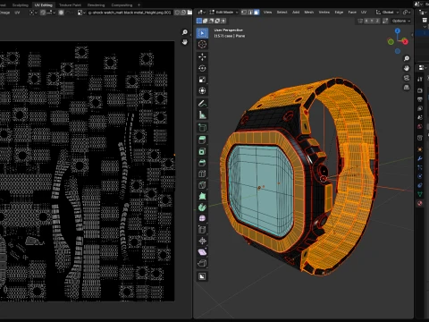Viewport: 429px width, 322px height.
Task: Add a new workspace with plus button
Action: [139, 5]
